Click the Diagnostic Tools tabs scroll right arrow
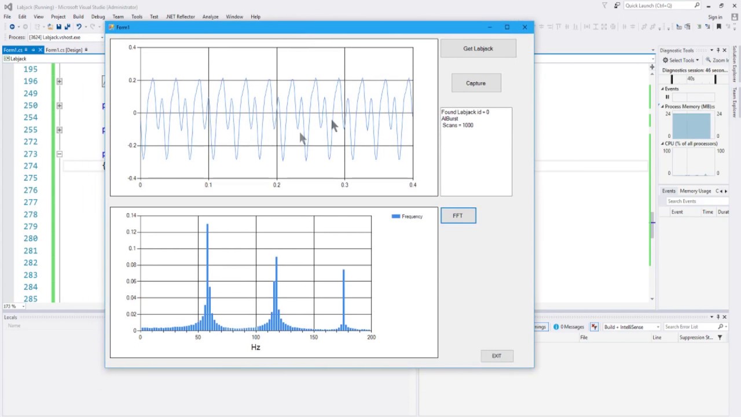 tap(726, 191)
